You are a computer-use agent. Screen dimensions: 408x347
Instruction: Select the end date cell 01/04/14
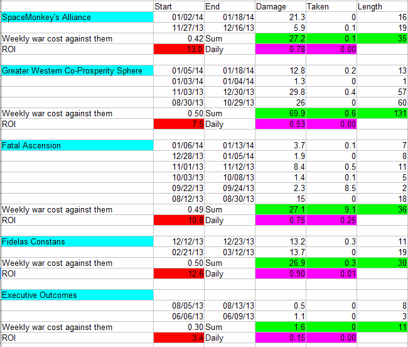pos(230,81)
